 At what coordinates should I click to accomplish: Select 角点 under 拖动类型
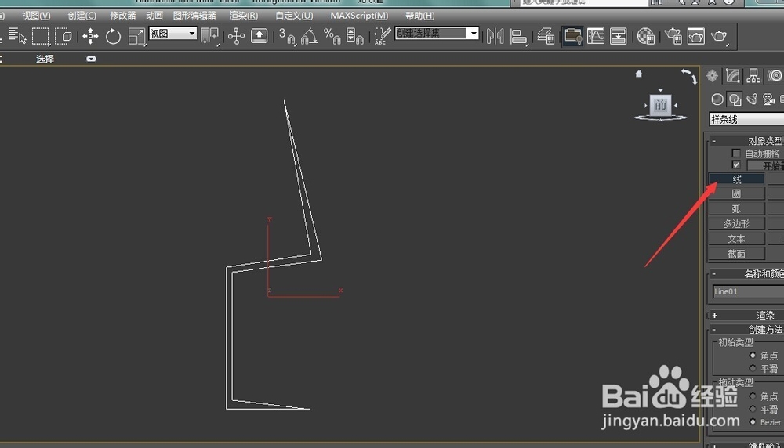(753, 396)
